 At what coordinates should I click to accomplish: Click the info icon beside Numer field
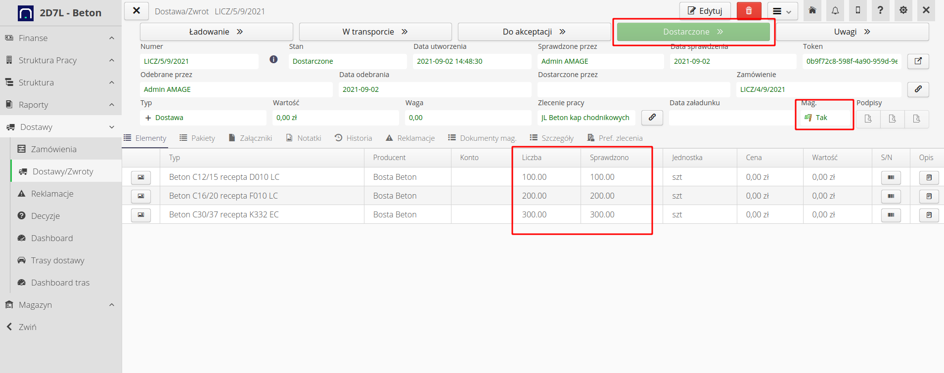[273, 59]
